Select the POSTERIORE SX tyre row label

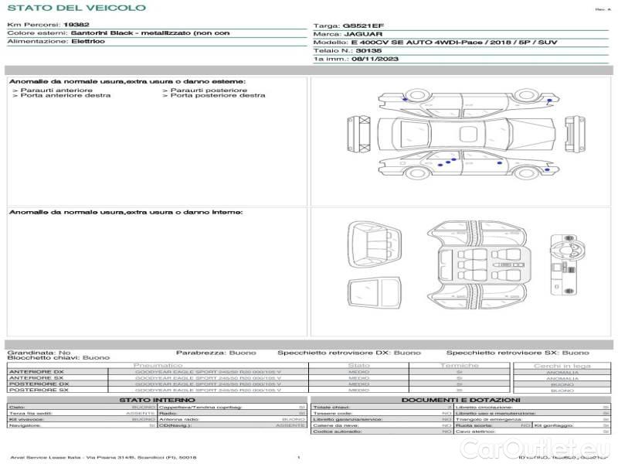39,390
